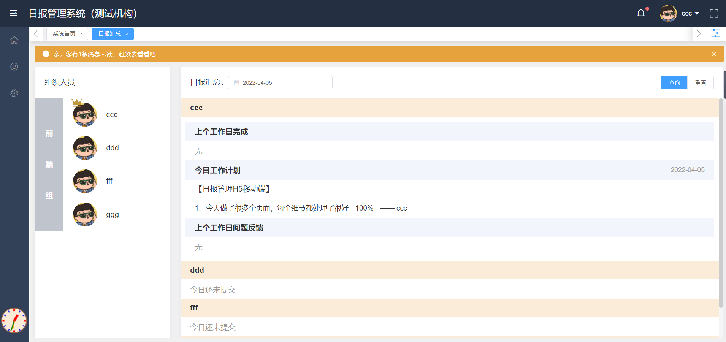Click ddd's 今日还未提交 status
The height and width of the screenshot is (342, 726).
(213, 290)
